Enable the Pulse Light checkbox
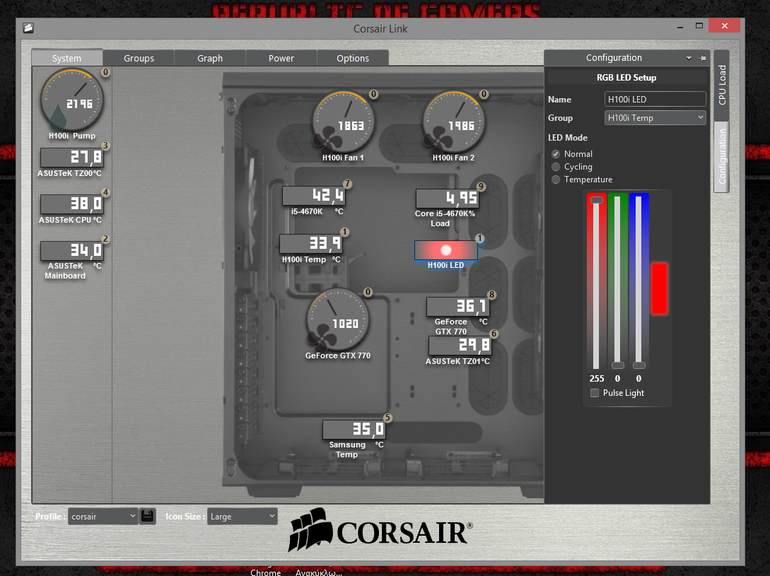Viewport: 770px width, 576px height. [595, 393]
